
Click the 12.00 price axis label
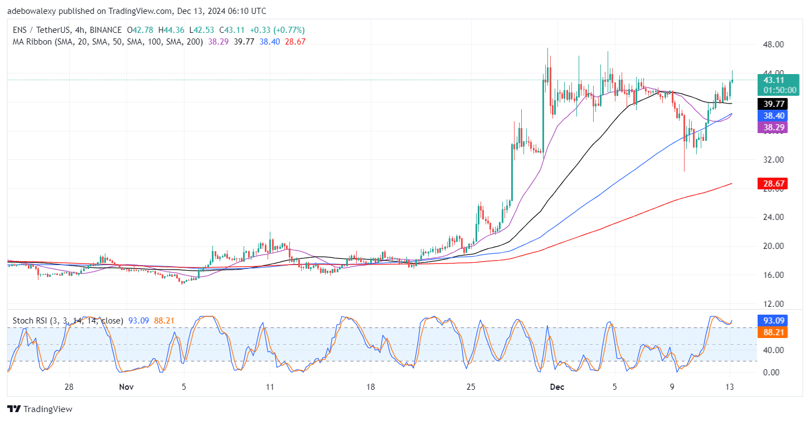click(773, 304)
